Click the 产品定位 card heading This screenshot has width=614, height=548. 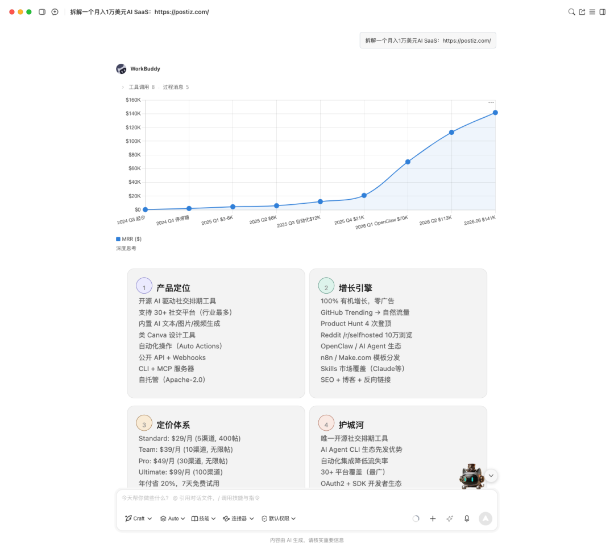point(173,288)
